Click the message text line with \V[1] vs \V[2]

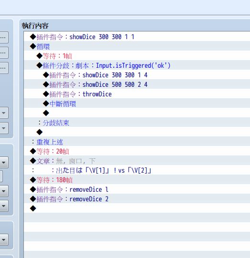coord(137,170)
